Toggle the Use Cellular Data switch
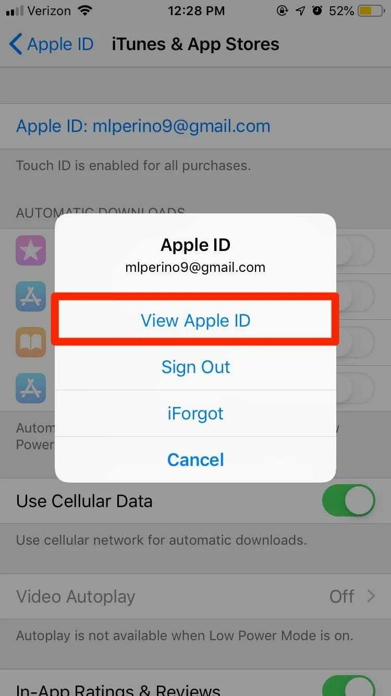Viewport: 391px width, 696px height. point(348,500)
